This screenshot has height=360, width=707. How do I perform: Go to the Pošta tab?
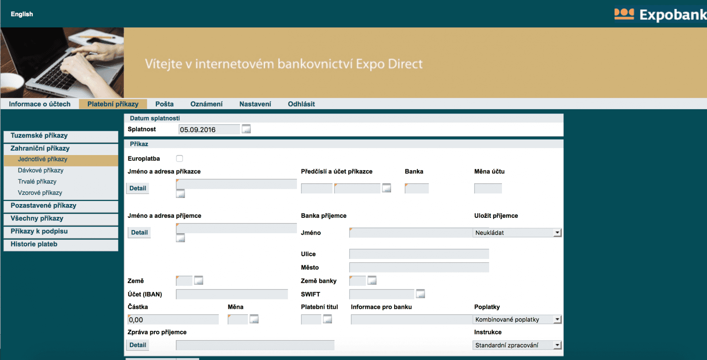[x=164, y=104]
